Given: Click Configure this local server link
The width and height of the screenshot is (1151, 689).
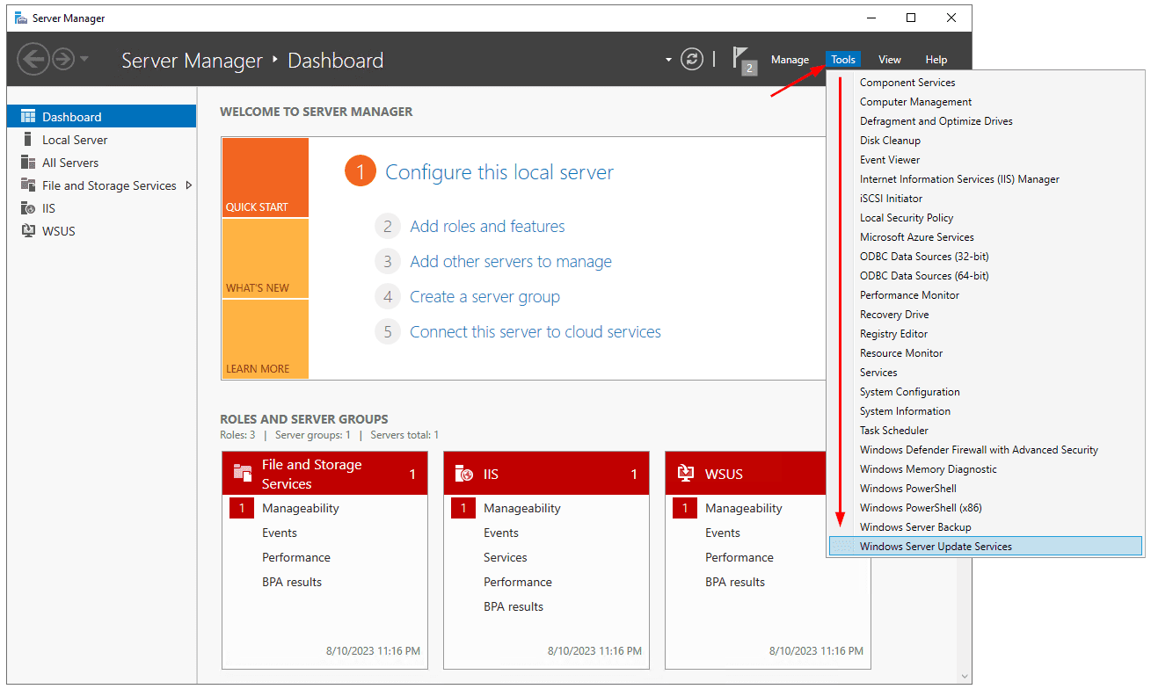Looking at the screenshot, I should coord(499,172).
